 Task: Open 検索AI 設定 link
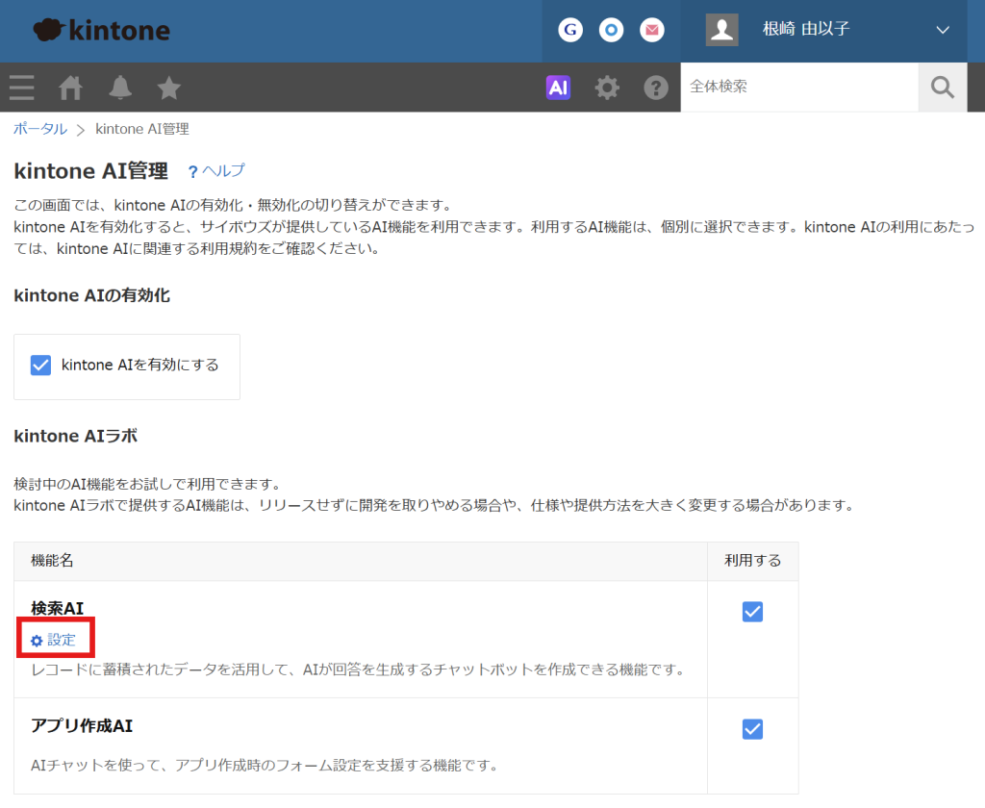(x=54, y=641)
